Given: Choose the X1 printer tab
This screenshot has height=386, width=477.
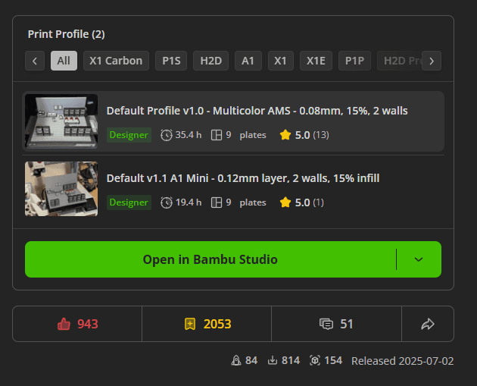Looking at the screenshot, I should coord(280,61).
